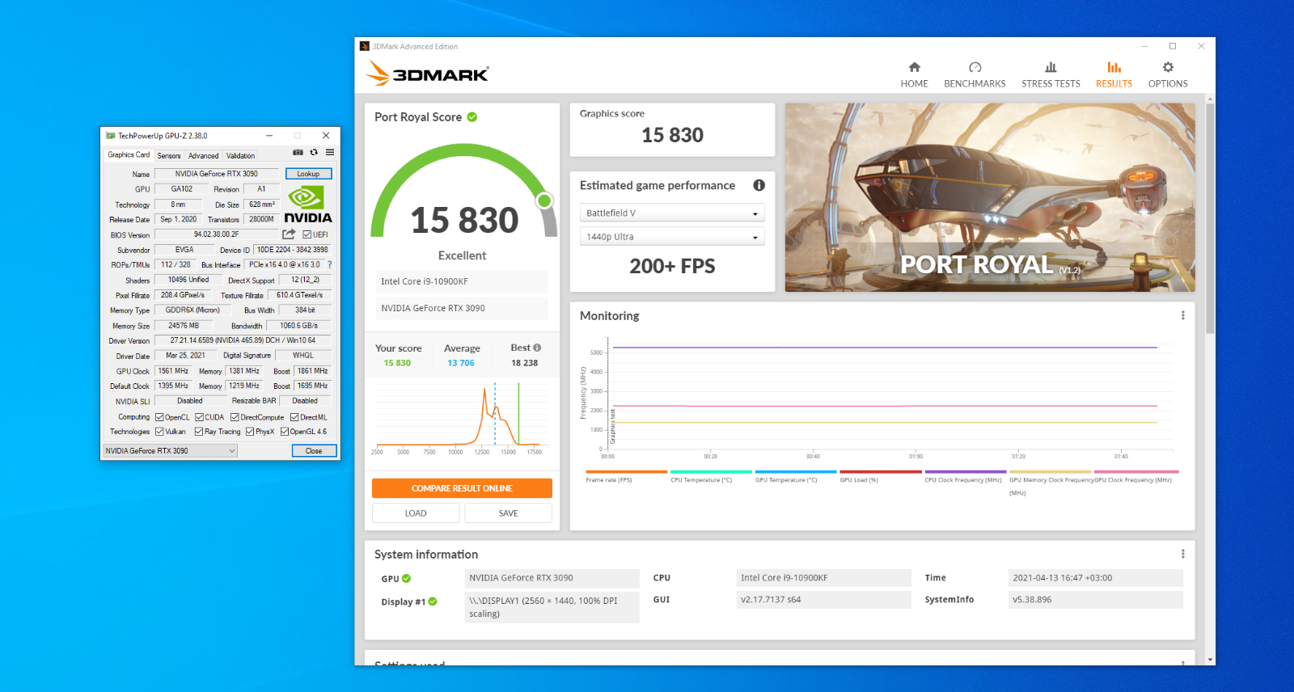Click the Best score 18 238

pyautogui.click(x=524, y=363)
